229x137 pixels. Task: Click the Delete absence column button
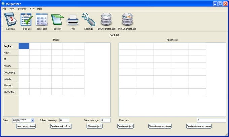click(199, 126)
